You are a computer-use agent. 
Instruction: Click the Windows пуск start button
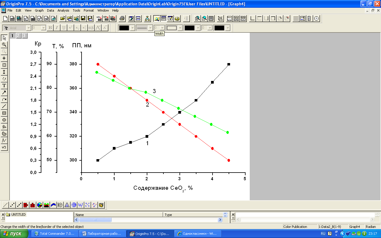[14, 234]
